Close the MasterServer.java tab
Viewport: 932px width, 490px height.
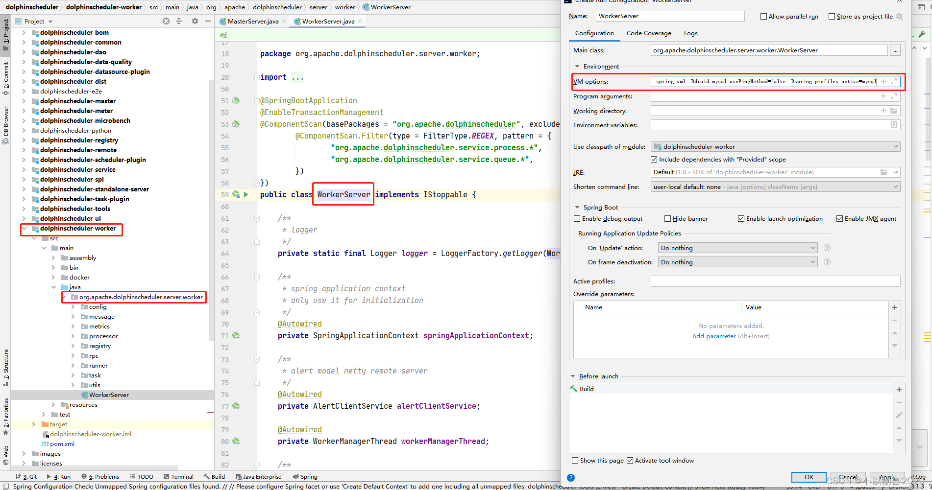pos(284,21)
